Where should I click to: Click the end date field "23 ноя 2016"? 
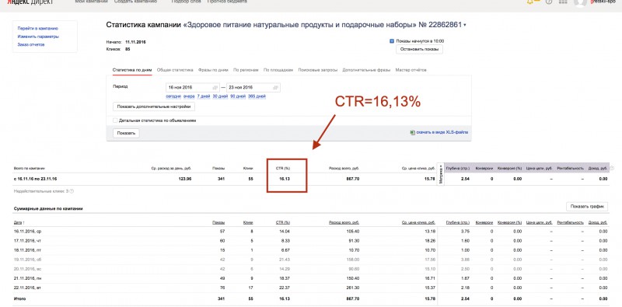coord(253,87)
